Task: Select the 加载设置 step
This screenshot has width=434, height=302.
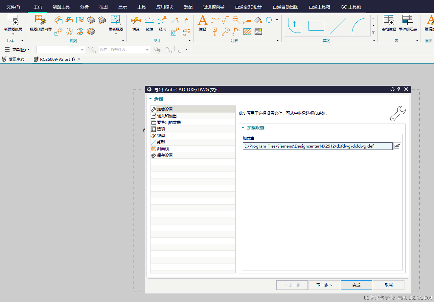Action: 193,109
